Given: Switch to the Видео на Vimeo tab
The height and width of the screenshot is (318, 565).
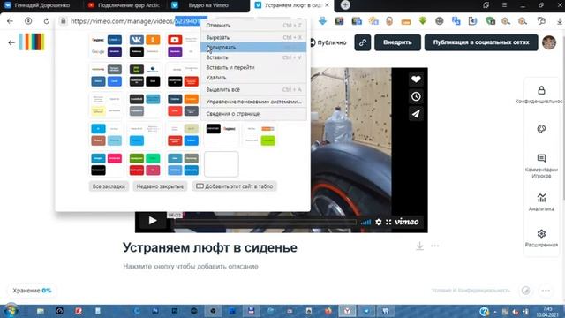Looking at the screenshot, I should (208, 5).
